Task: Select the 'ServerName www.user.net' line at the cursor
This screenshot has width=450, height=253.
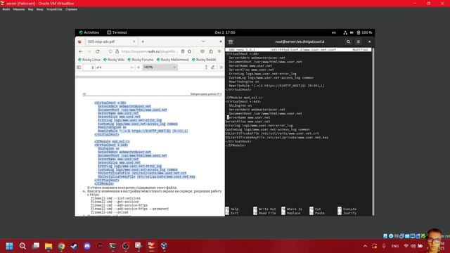Action: [248, 117]
